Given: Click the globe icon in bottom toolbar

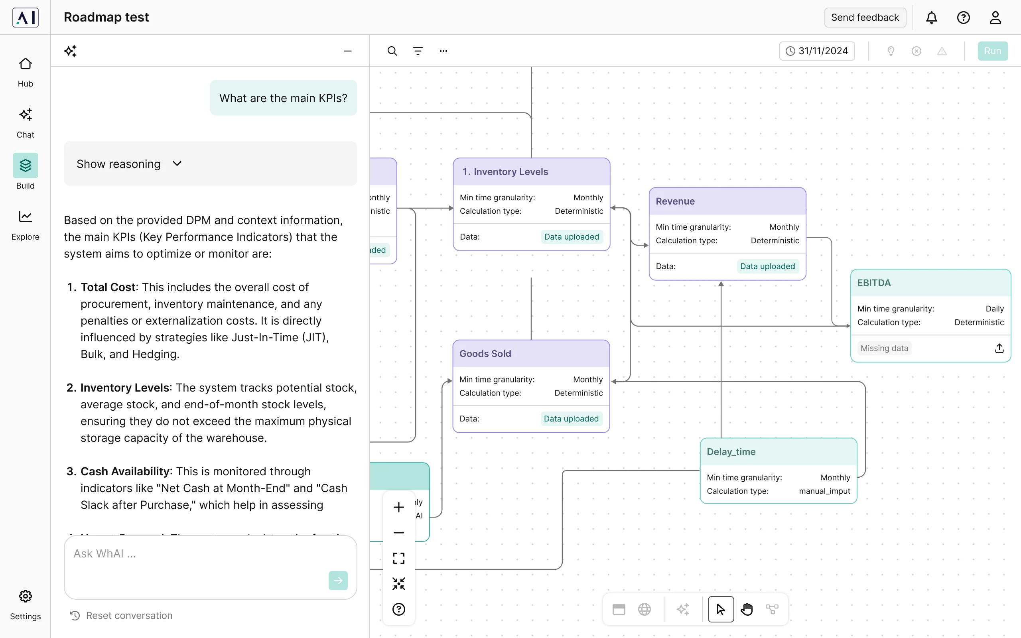Looking at the screenshot, I should pos(644,609).
